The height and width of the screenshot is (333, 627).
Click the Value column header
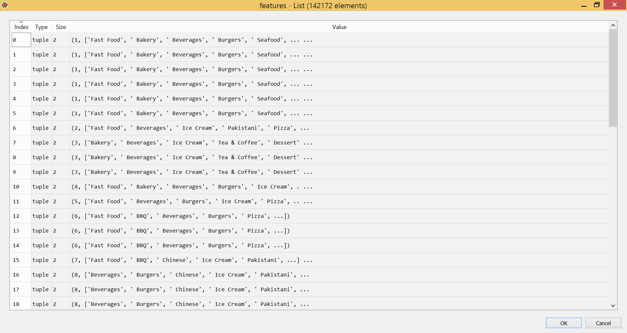pyautogui.click(x=339, y=27)
